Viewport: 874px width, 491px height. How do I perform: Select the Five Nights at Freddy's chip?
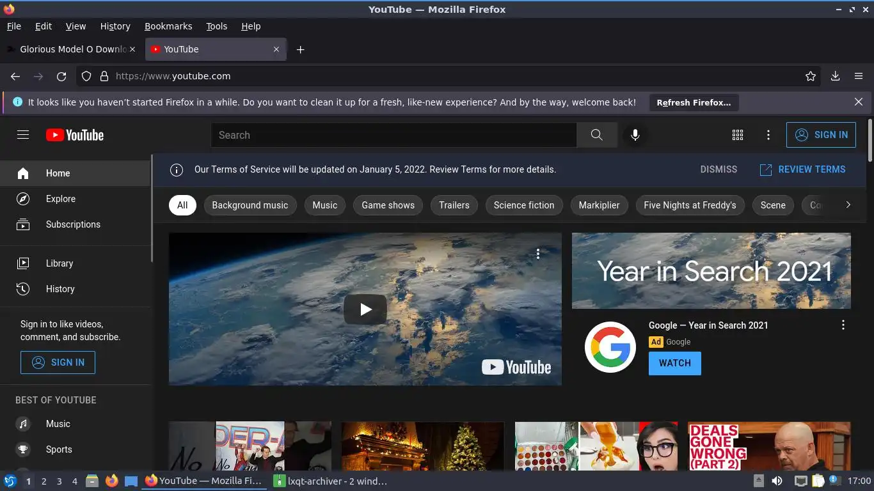click(690, 205)
